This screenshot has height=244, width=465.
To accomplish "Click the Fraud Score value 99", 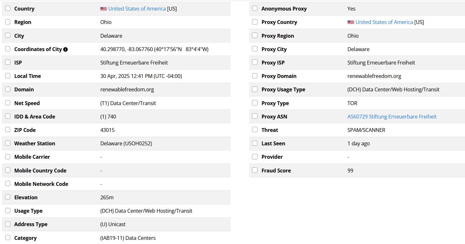I will [350, 171].
